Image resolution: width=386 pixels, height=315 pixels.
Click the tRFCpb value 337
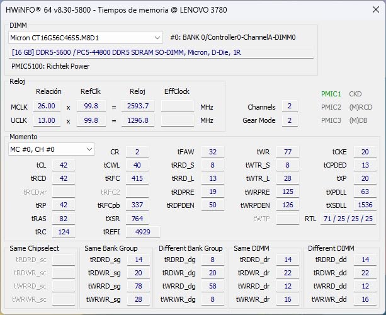[137, 205]
